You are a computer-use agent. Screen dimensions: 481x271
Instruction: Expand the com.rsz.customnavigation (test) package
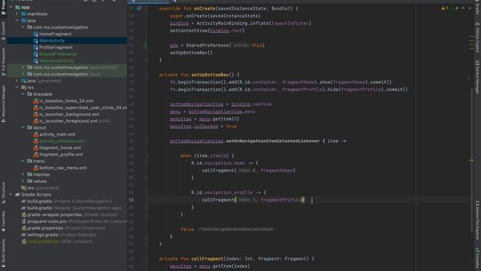23,74
